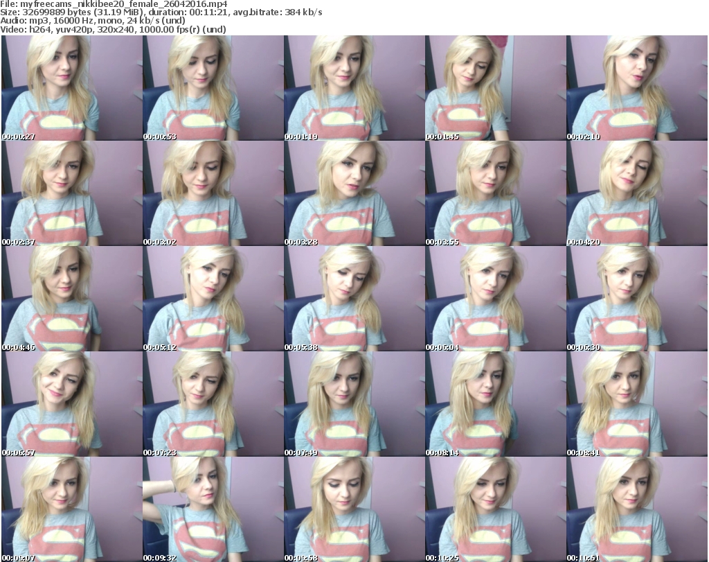Click the Video h264 info line
The width and height of the screenshot is (709, 562).
pyautogui.click(x=113, y=29)
